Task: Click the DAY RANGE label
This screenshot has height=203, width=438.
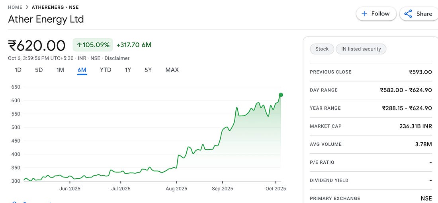Action: pyautogui.click(x=323, y=90)
